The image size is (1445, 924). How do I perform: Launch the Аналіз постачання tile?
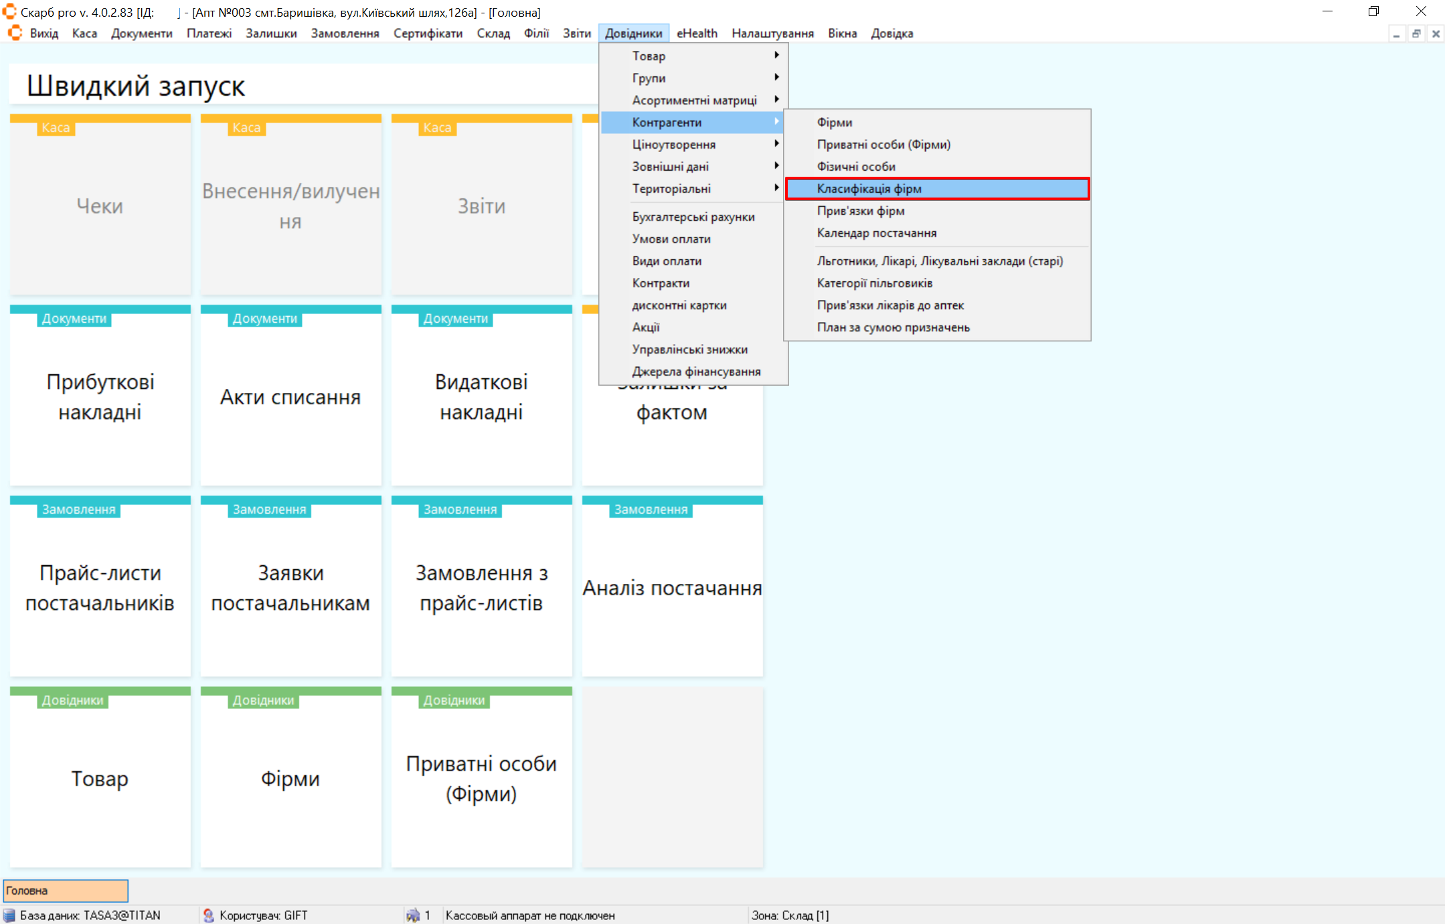point(672,587)
